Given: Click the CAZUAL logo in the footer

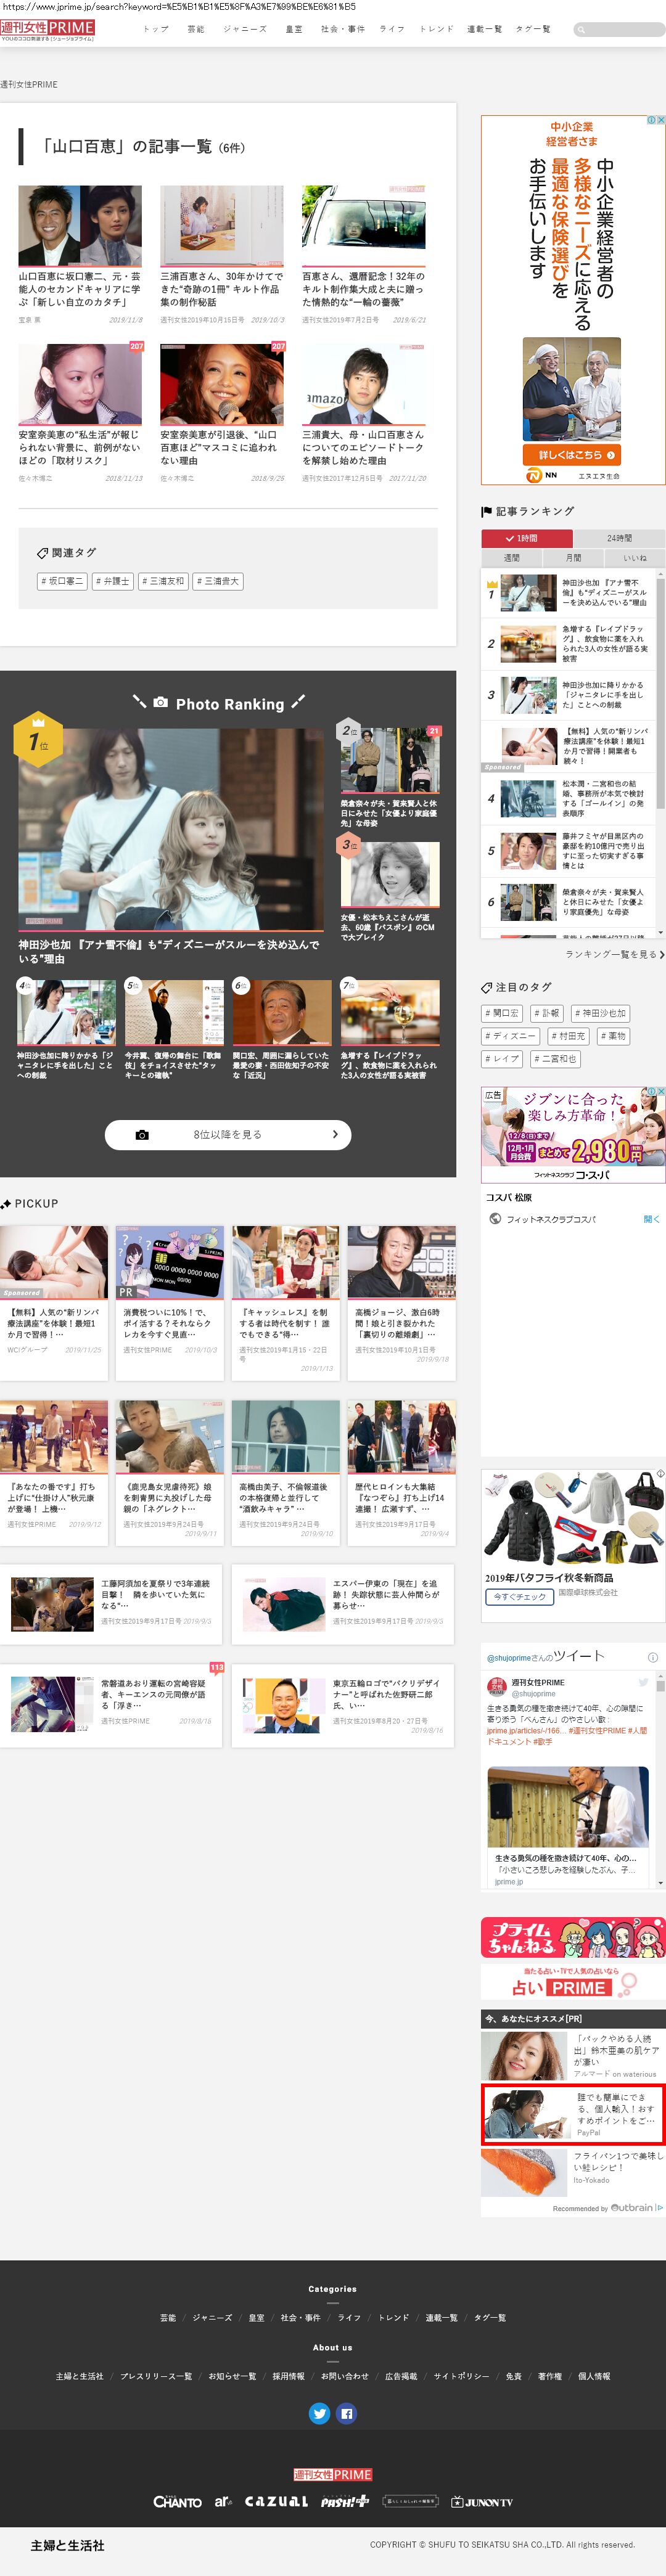Looking at the screenshot, I should 276,2501.
